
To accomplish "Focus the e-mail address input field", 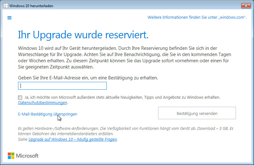I will click(x=62, y=86).
